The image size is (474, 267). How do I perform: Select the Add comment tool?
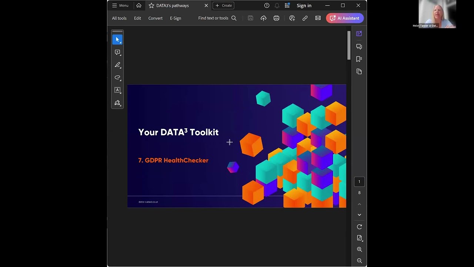coord(117,52)
